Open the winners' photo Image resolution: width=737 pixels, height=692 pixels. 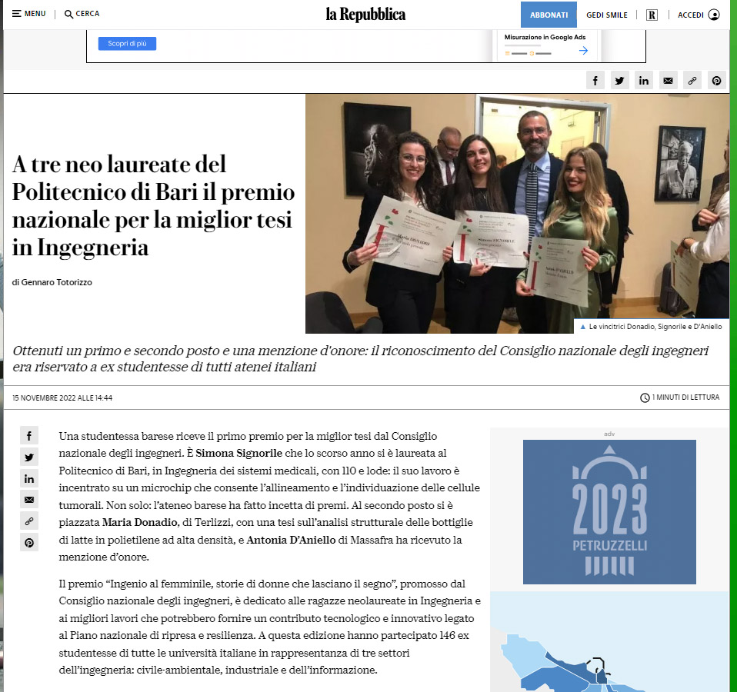(516, 213)
